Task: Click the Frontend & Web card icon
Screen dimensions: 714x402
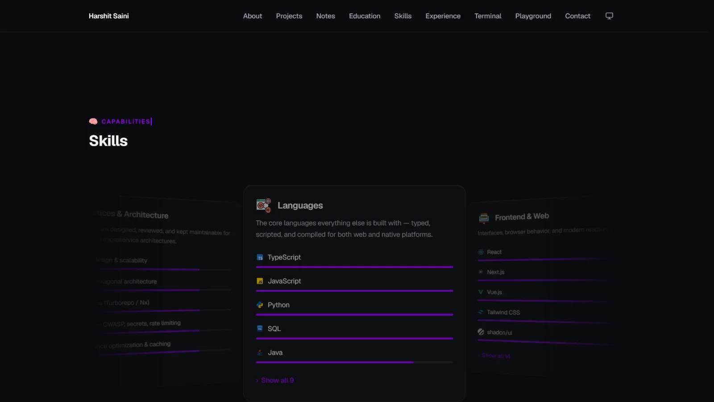Action: (484, 218)
